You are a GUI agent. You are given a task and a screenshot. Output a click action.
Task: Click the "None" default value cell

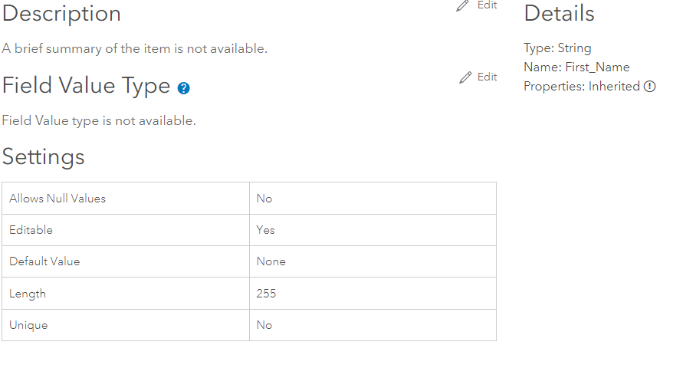coord(271,261)
